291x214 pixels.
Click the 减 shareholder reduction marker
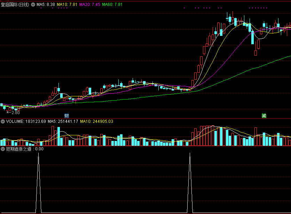tap(264, 116)
